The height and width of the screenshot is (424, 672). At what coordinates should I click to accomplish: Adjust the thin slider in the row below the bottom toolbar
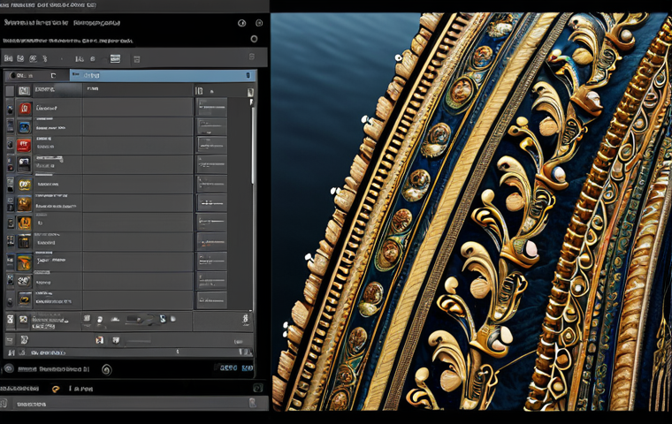[139, 341]
